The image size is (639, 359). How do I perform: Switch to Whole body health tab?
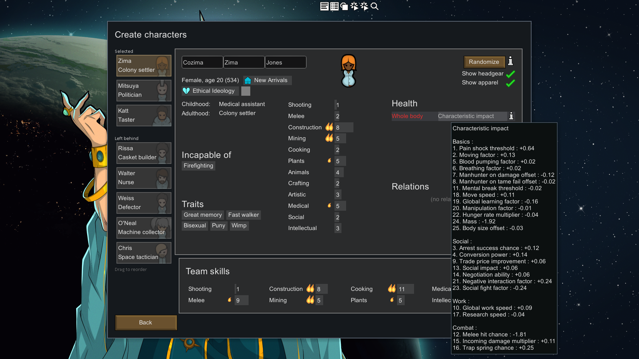click(407, 116)
